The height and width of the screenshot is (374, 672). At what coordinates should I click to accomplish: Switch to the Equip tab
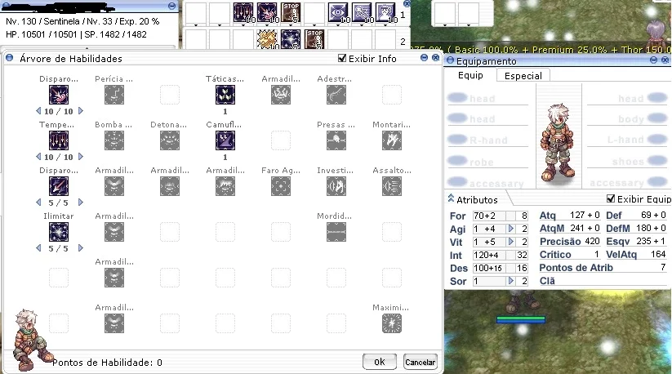click(470, 75)
